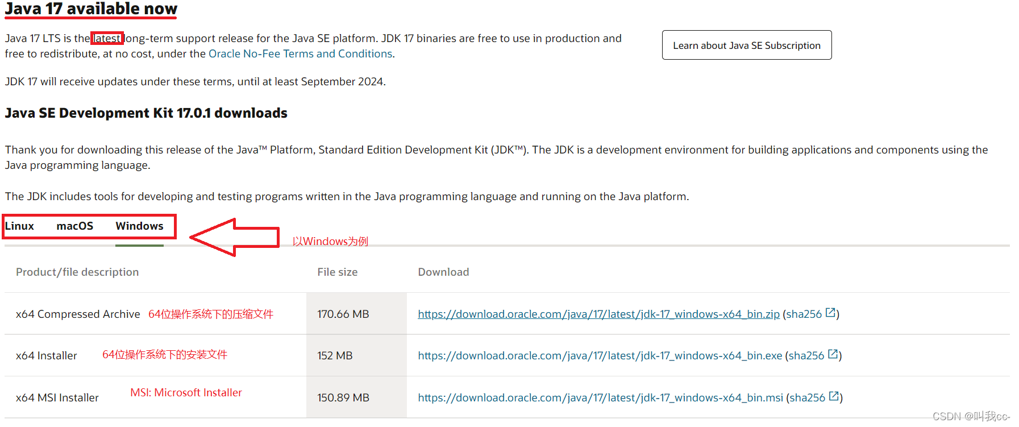
Task: Click sha256 text for zip archive
Action: click(x=804, y=314)
